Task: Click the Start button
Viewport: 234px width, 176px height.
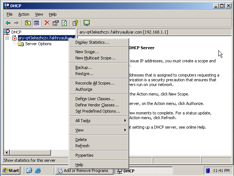Action: pyautogui.click(x=11, y=171)
